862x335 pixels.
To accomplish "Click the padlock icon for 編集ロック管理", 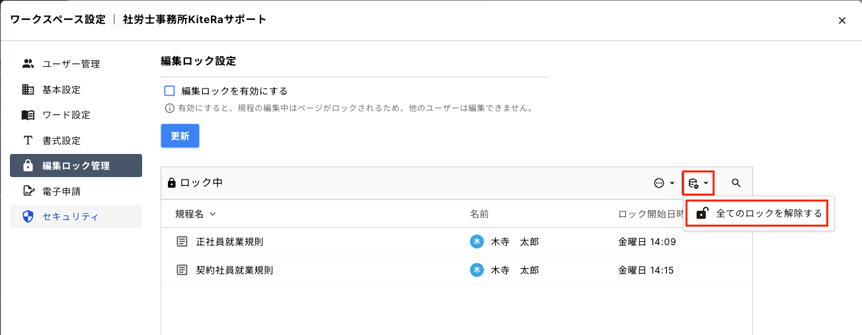I will [28, 165].
